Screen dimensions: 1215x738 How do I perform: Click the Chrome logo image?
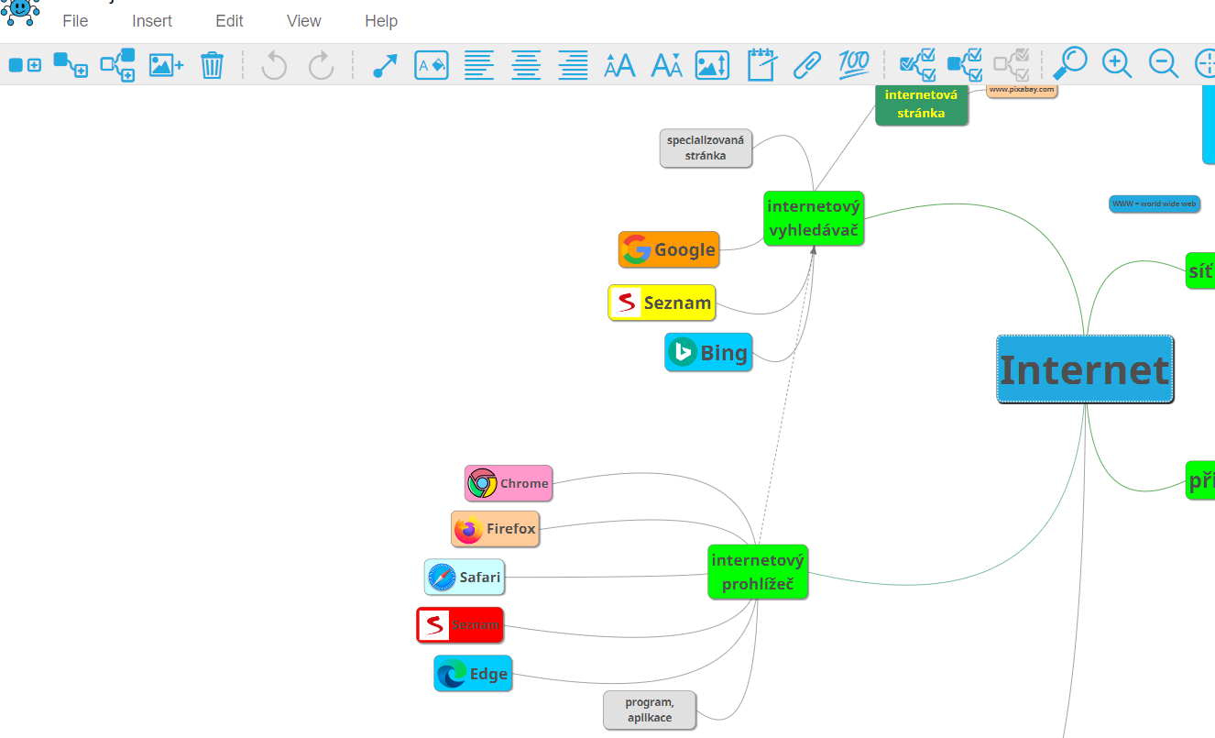point(482,483)
